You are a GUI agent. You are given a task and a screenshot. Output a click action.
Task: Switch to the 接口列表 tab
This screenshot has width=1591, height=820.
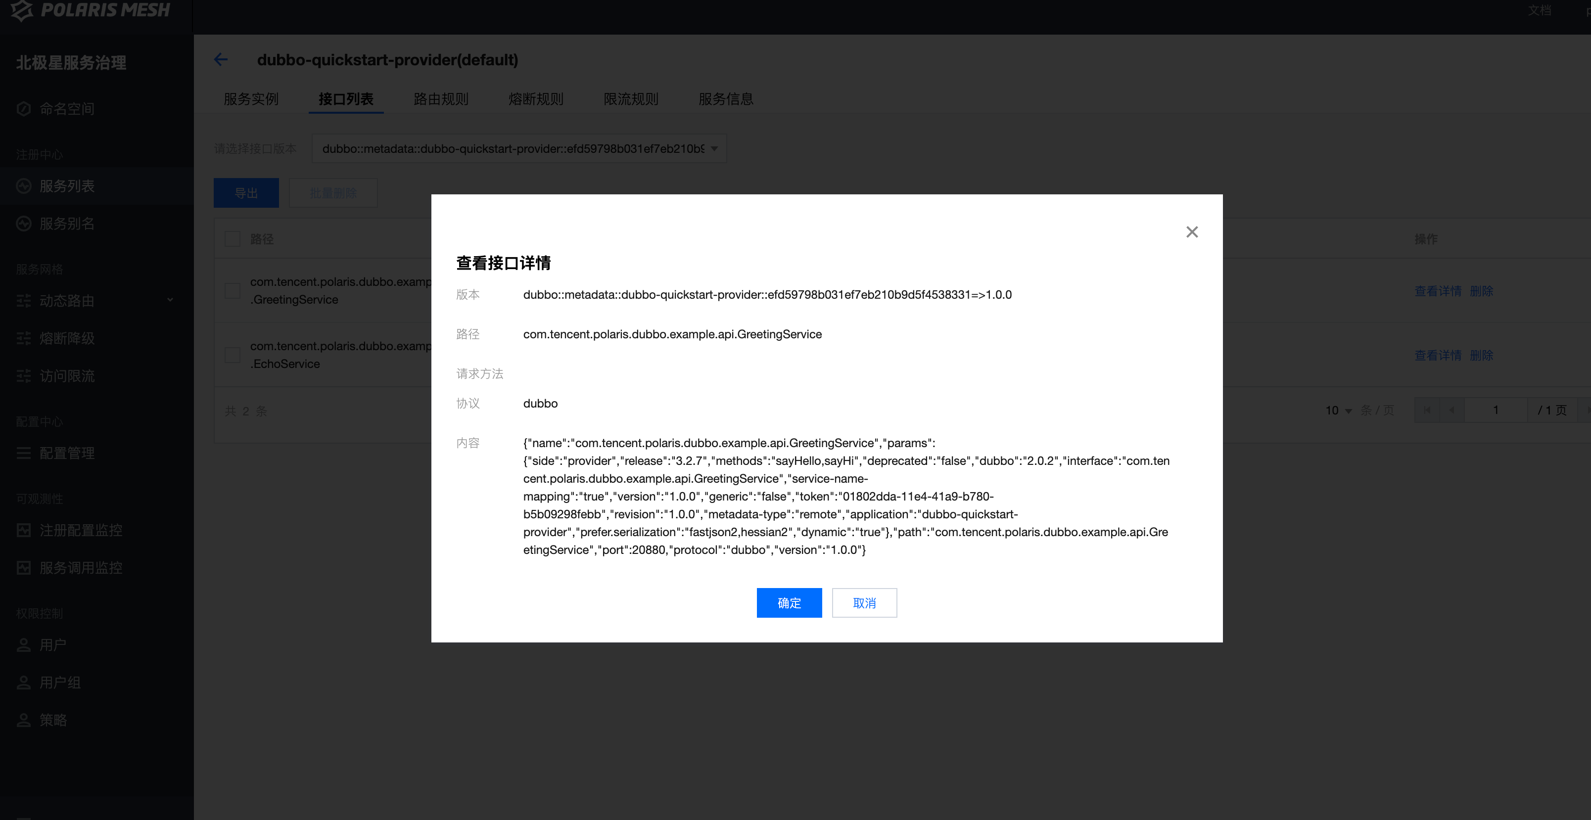pyautogui.click(x=346, y=99)
